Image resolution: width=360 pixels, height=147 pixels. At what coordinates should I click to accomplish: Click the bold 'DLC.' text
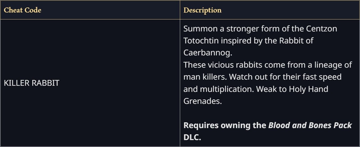[x=192, y=137]
